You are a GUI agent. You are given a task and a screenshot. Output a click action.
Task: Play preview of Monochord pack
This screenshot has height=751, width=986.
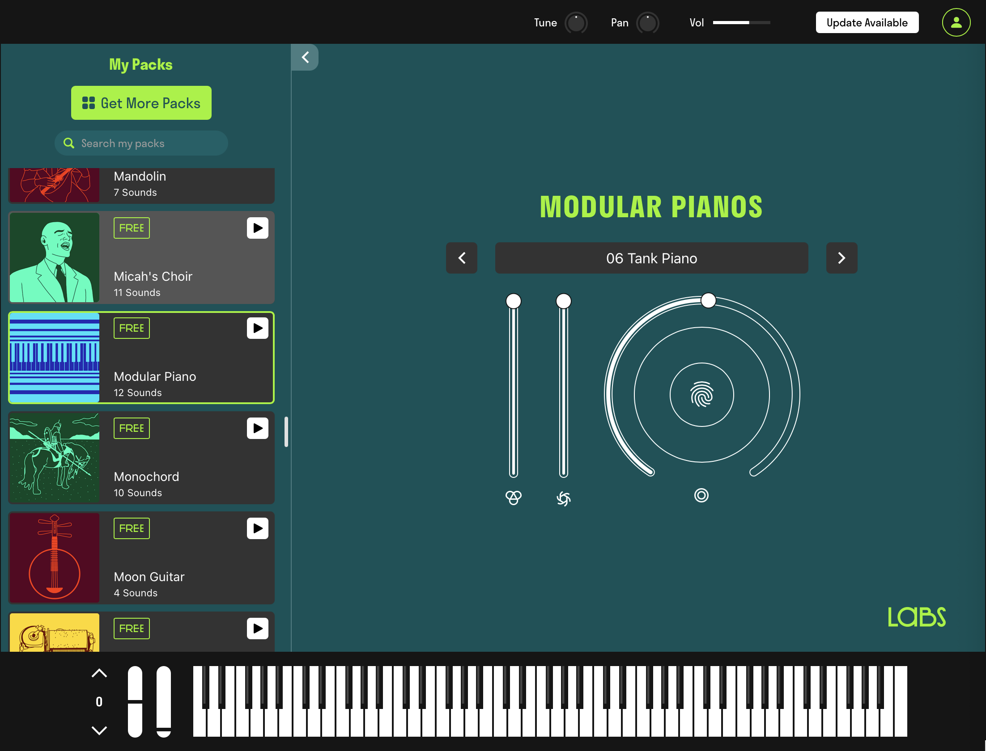[257, 428]
